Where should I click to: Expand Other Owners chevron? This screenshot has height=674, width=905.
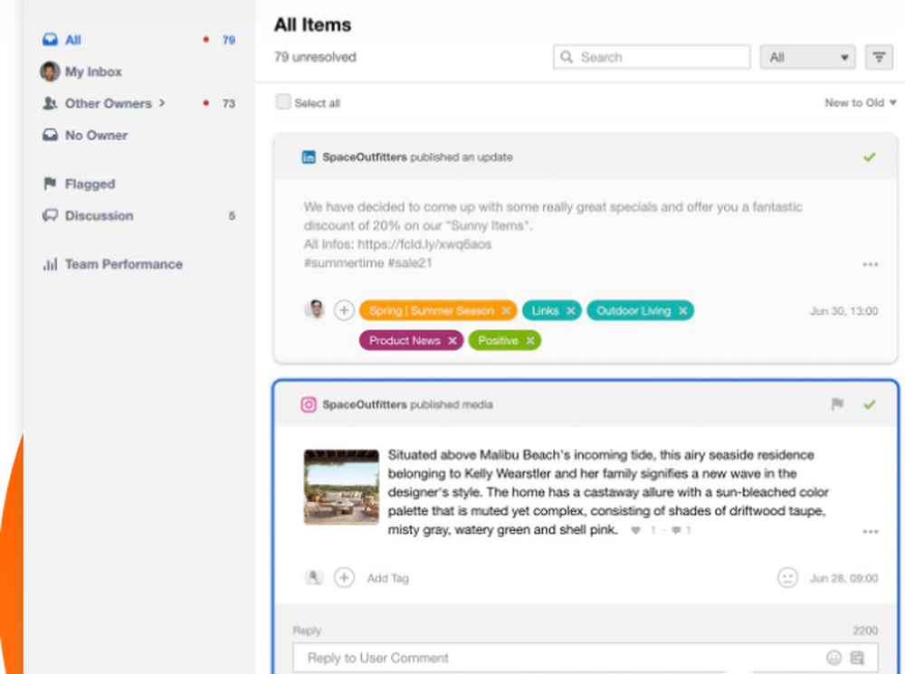[162, 103]
